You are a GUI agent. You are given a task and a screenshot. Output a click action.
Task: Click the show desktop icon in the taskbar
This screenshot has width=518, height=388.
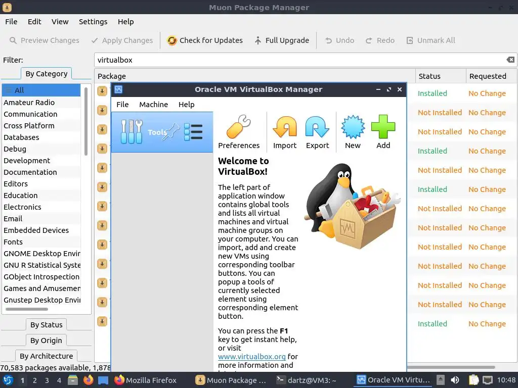point(103,380)
